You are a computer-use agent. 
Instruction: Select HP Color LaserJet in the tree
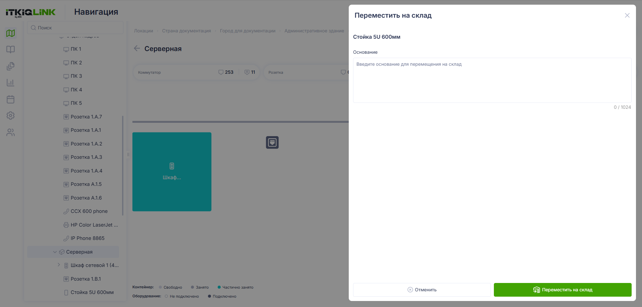click(94, 225)
